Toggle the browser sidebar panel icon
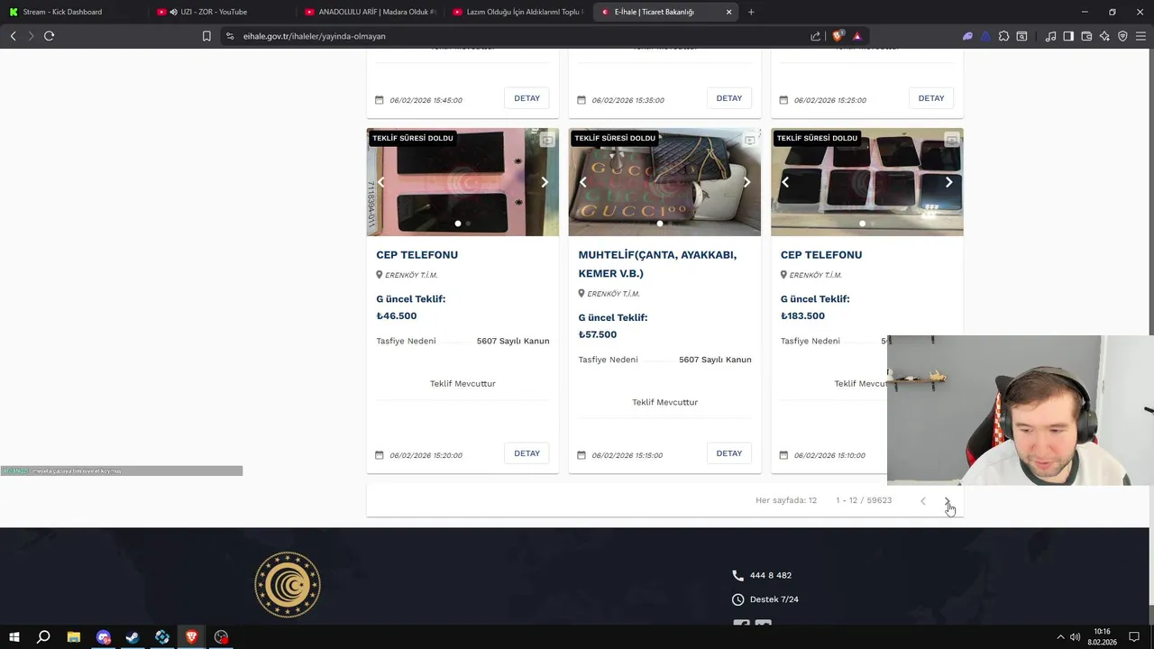 tap(1068, 36)
